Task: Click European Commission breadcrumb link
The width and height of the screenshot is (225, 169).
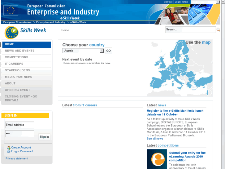Action: pos(17,22)
